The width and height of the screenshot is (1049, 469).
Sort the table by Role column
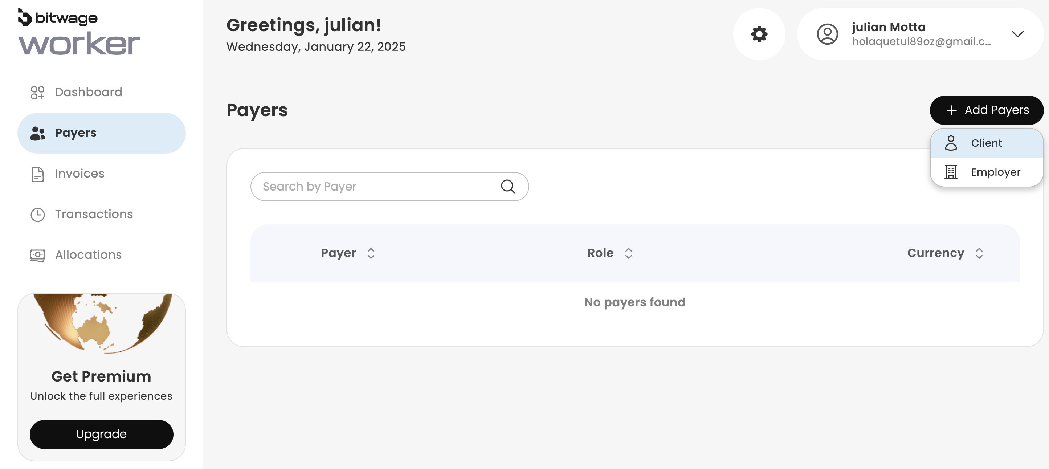(628, 253)
